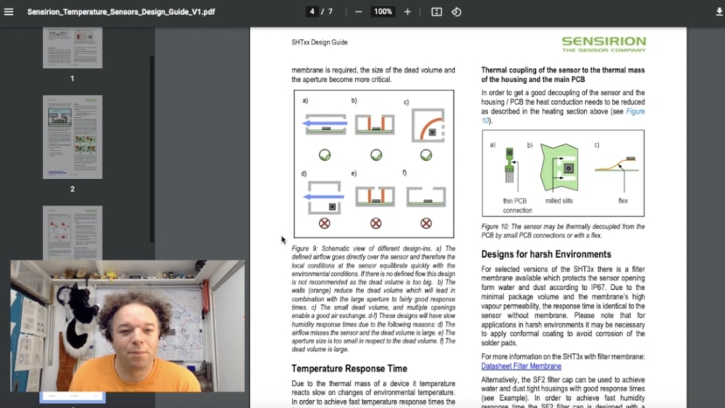Click the thumbnail sidebar scrollbar
The image size is (725, 408).
[151, 149]
